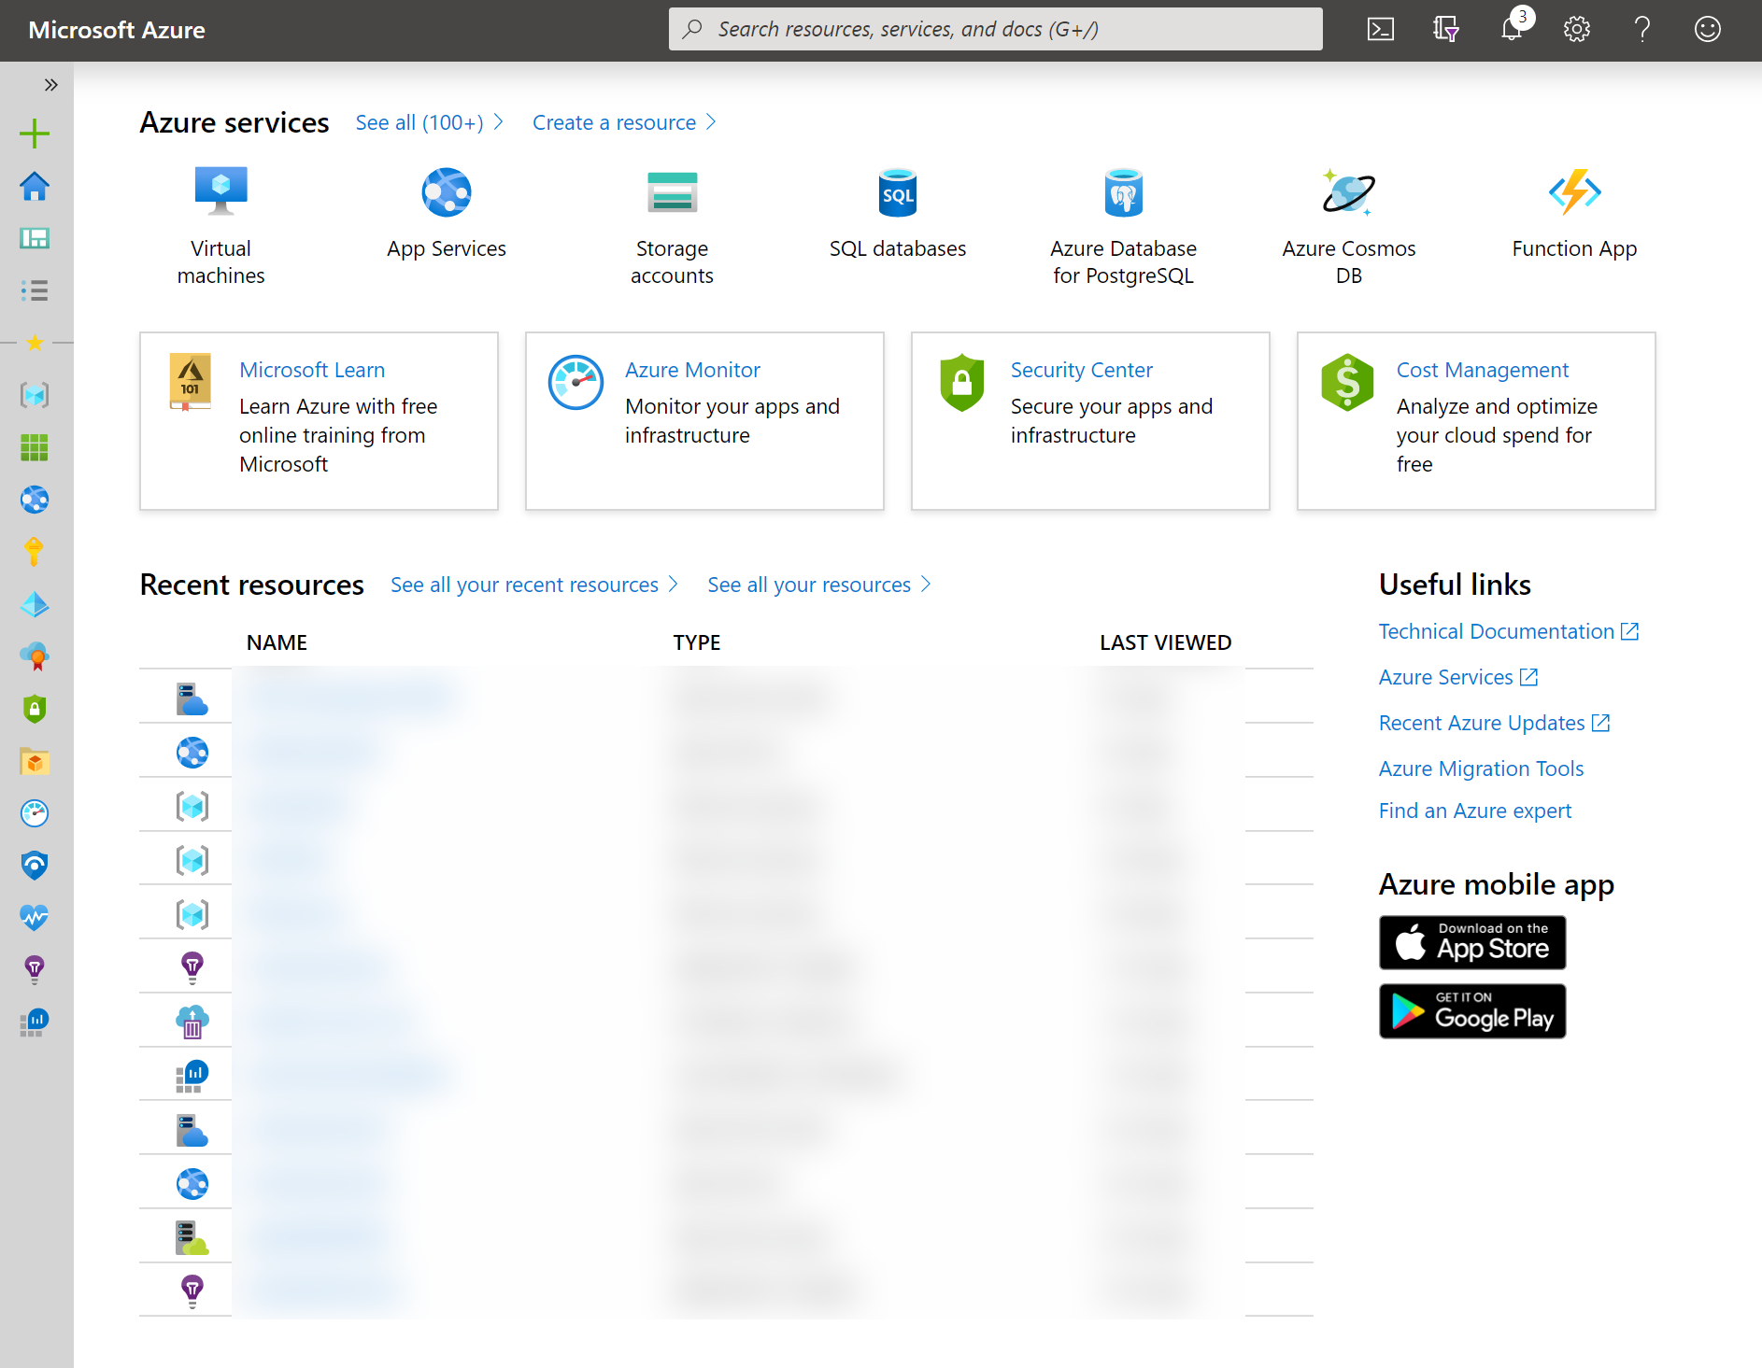The width and height of the screenshot is (1762, 1368).
Task: Click the cloud with ribbon sidebar icon
Action: tap(35, 656)
